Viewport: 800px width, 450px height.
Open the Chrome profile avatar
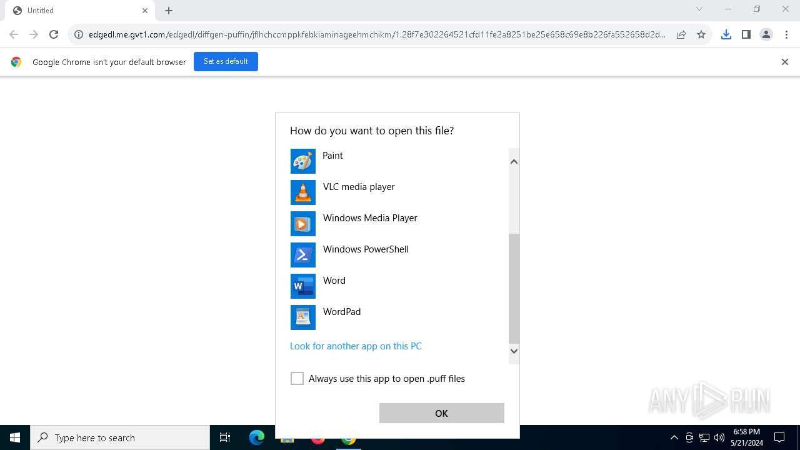[766, 34]
